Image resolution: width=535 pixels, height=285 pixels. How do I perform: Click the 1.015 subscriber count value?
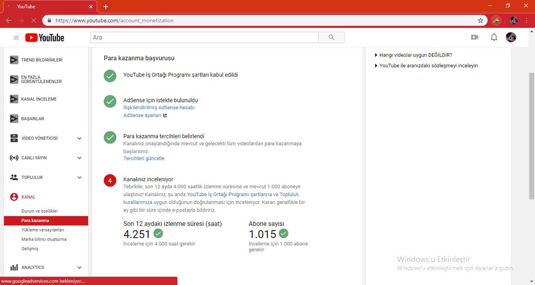tap(263, 234)
